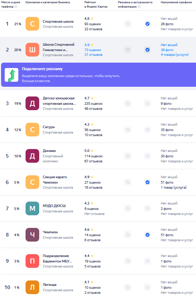Click the Сатурн company avatar
The image size is (196, 297).
pyautogui.click(x=32, y=130)
